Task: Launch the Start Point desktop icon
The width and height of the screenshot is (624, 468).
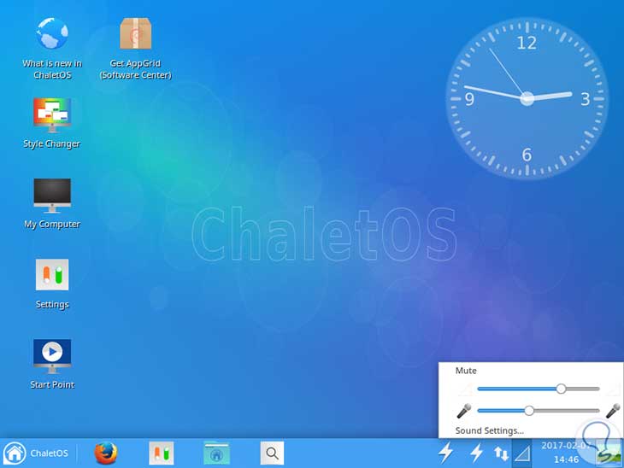Action: [x=52, y=356]
